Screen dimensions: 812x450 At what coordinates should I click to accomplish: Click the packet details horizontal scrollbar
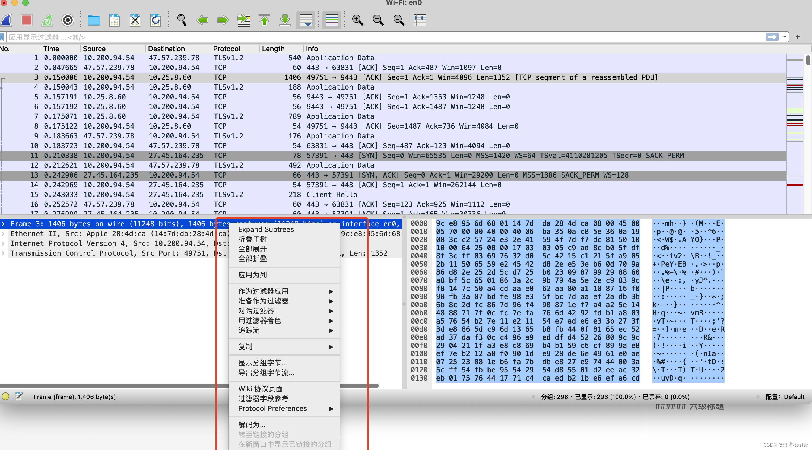pos(189,386)
